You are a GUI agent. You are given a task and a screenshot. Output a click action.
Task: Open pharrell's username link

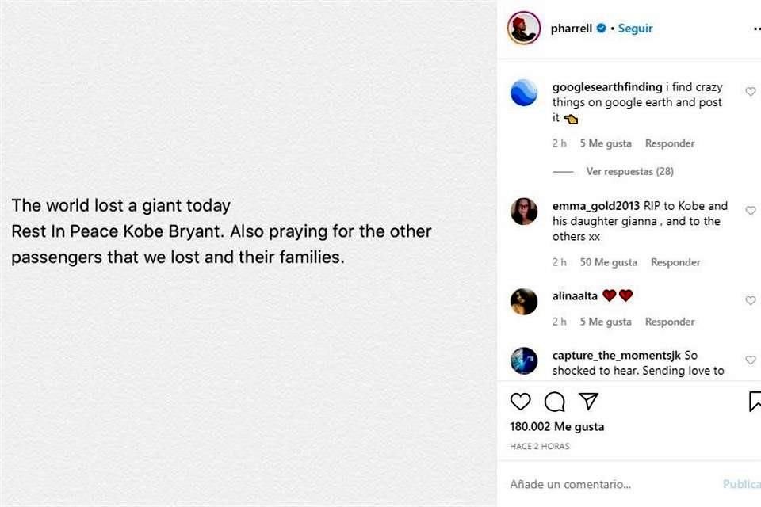[x=573, y=27]
